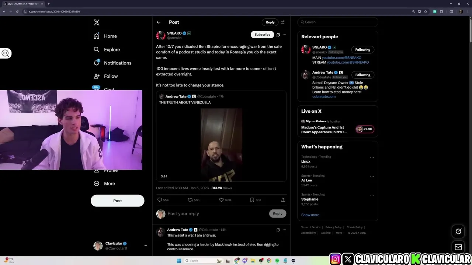Open the More menu in the sidebar
Screen dimensions: 472x265
point(104,183)
